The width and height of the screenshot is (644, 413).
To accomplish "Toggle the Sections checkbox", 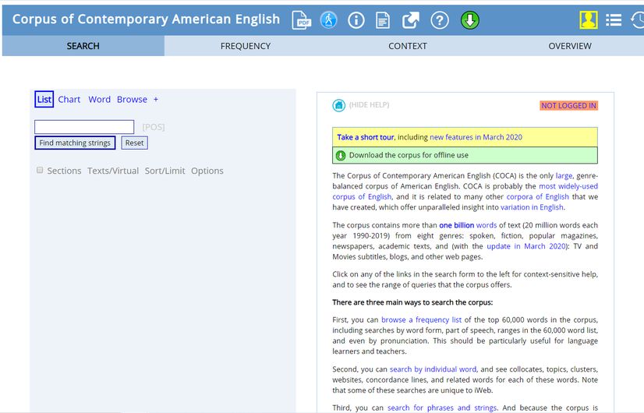I will point(40,170).
